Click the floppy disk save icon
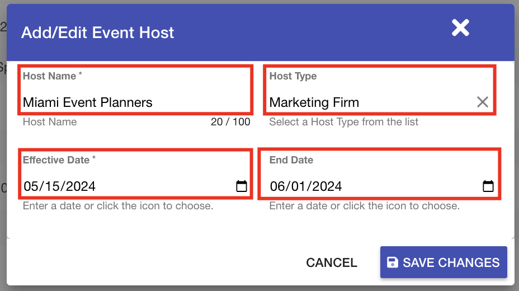The image size is (519, 291). pos(393,262)
